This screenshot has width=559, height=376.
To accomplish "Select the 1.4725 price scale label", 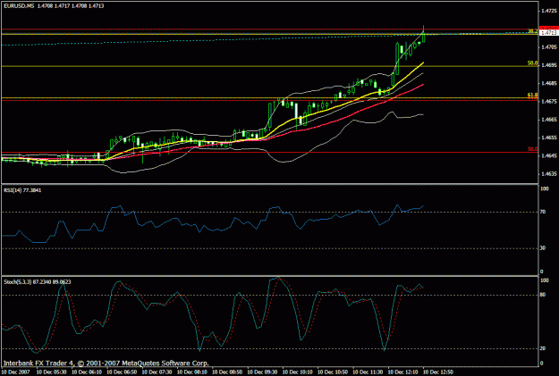I will (x=549, y=11).
